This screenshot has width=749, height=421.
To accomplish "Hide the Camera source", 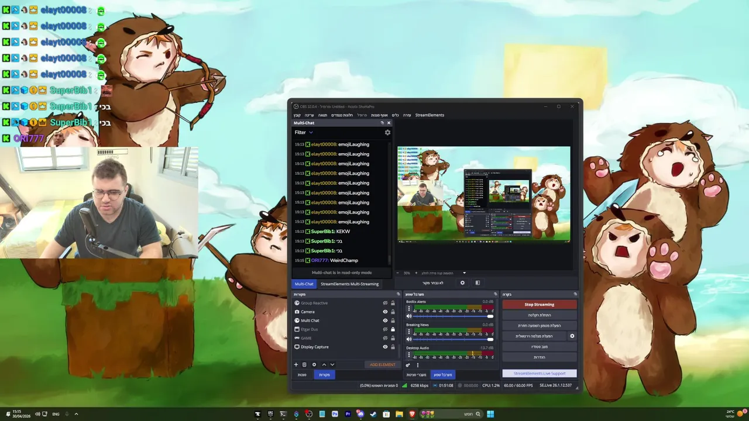I will [x=385, y=312].
